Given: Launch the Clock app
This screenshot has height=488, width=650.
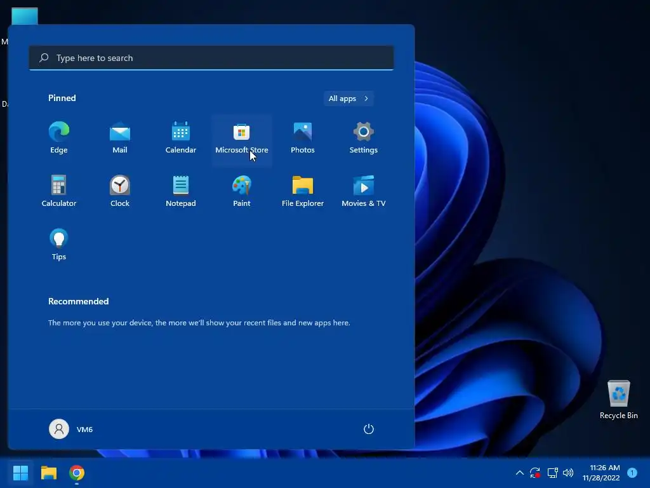Looking at the screenshot, I should click(120, 191).
